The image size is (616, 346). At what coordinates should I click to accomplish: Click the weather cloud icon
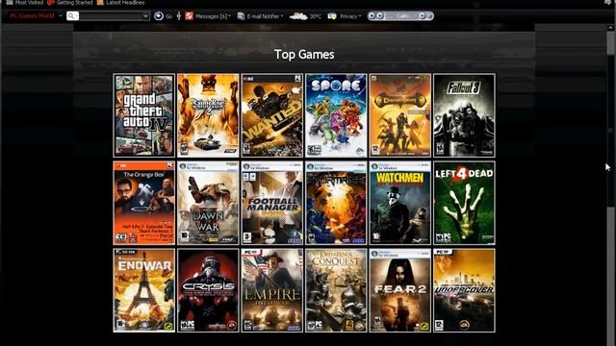(x=298, y=16)
